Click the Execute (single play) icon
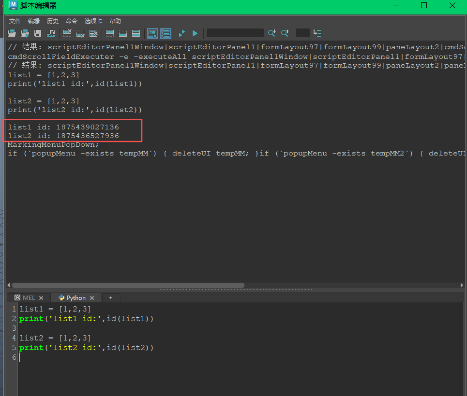 (195, 33)
